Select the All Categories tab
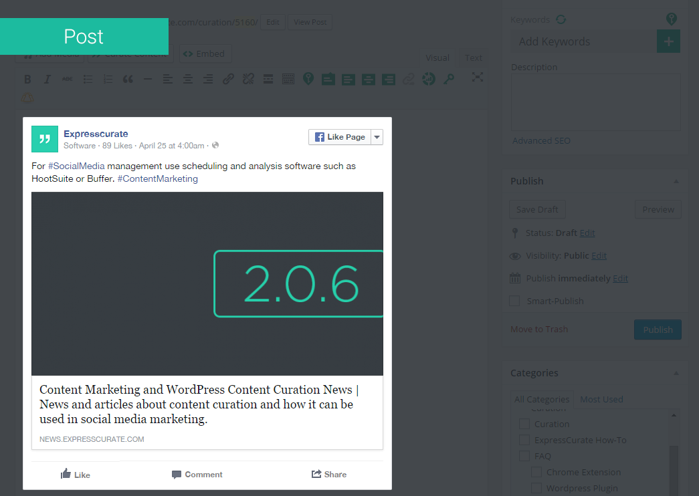The height and width of the screenshot is (496, 699). (x=542, y=399)
